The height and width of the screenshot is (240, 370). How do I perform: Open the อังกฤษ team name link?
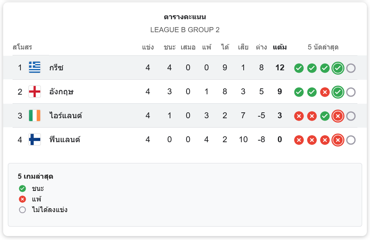pyautogui.click(x=61, y=92)
